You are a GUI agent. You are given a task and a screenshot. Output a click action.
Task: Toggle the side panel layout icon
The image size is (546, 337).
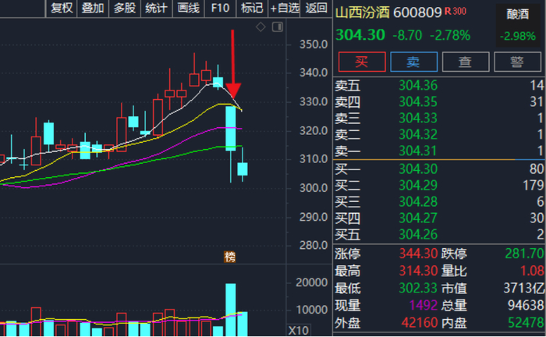[278, 27]
